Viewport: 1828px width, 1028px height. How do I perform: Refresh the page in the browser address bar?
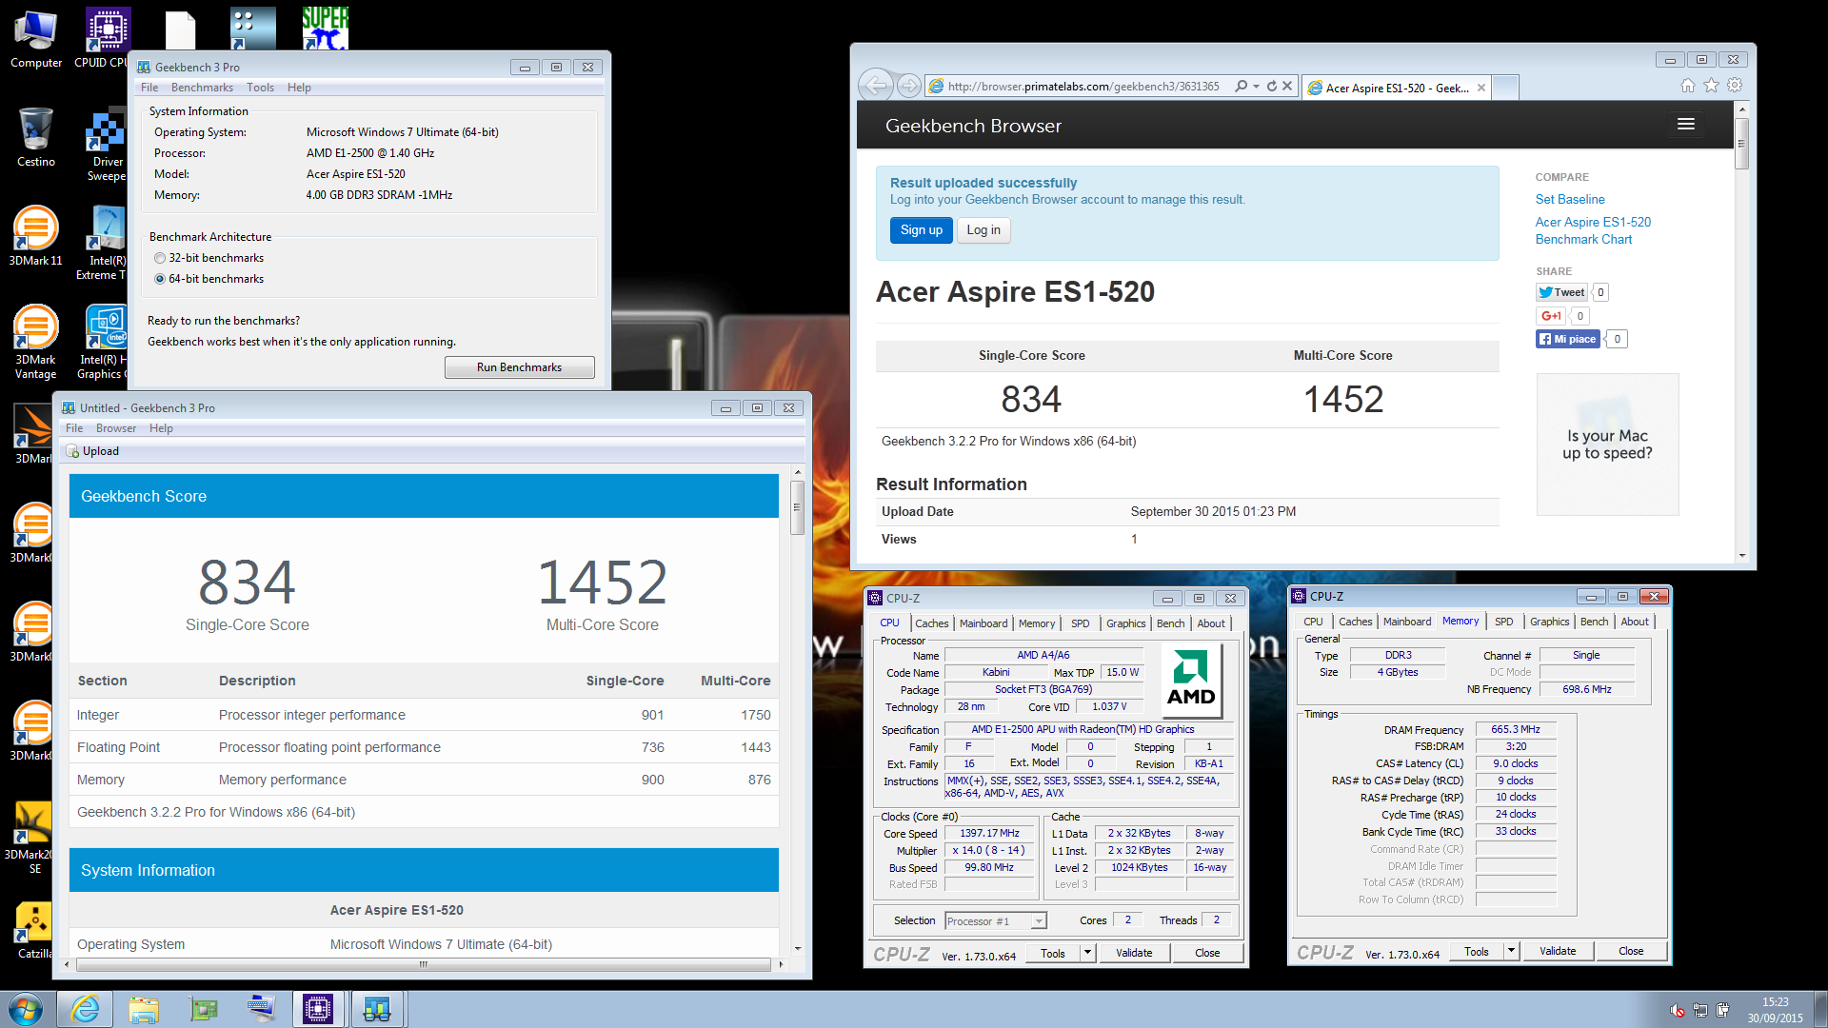click(x=1271, y=87)
